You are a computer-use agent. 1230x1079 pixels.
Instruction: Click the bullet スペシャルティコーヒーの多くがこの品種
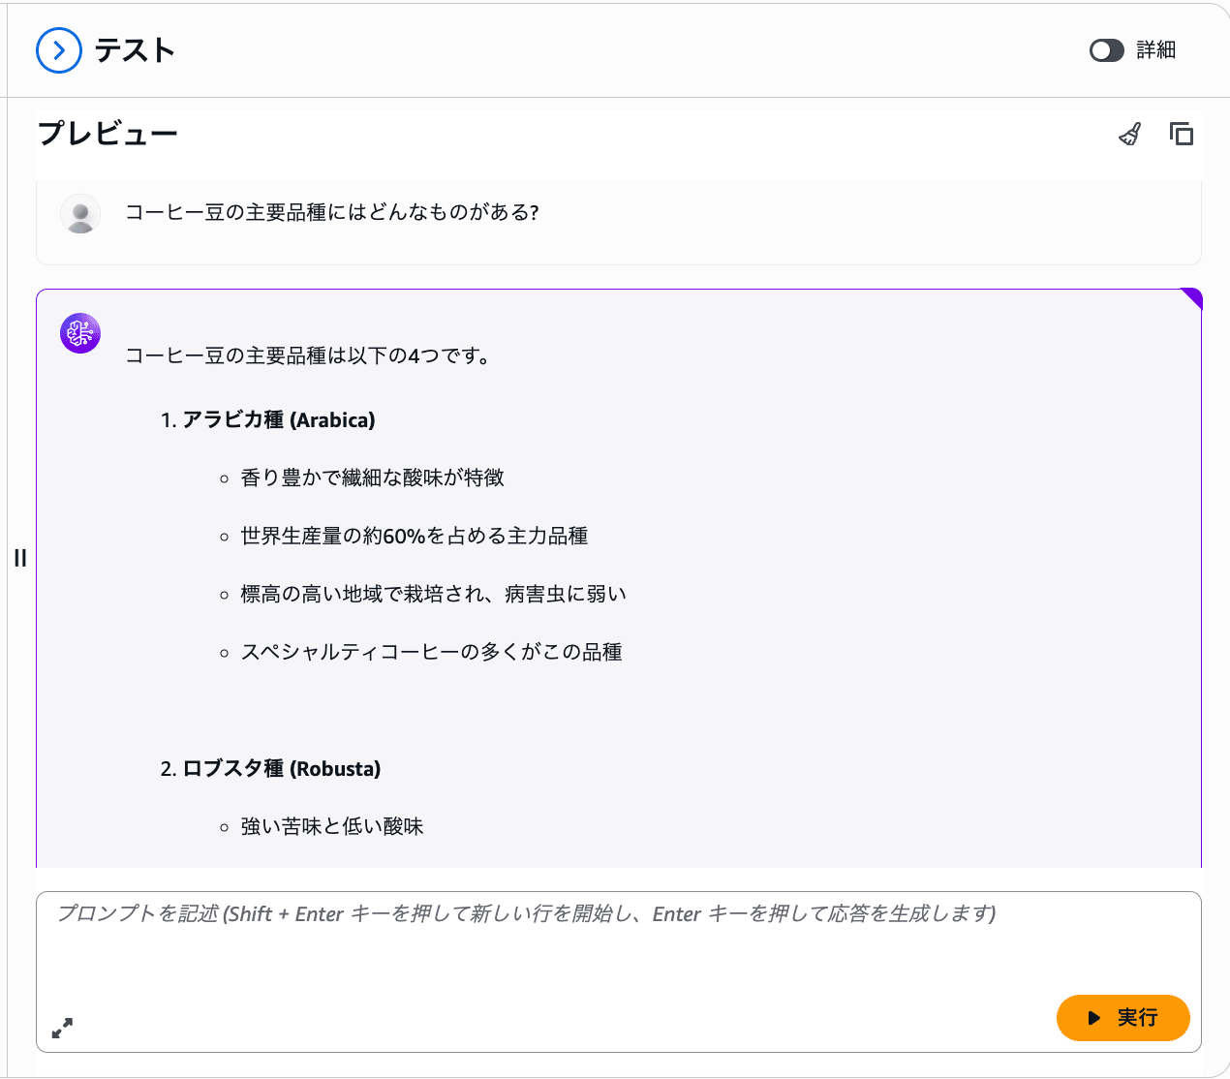click(x=431, y=652)
